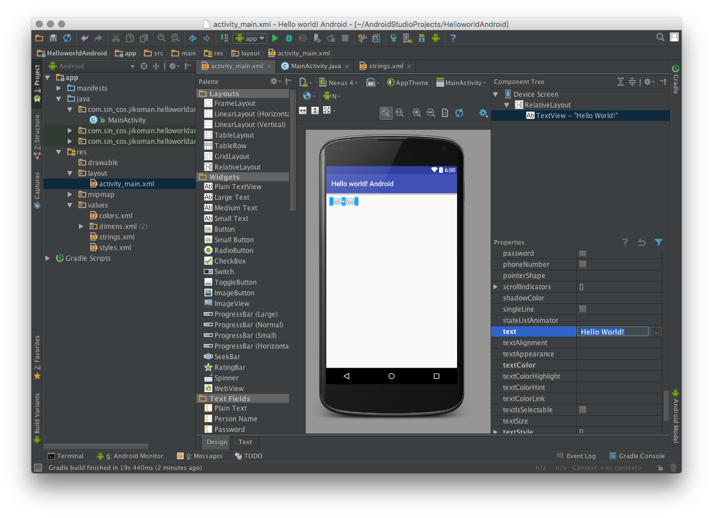Open the Event Log
The height and width of the screenshot is (518, 713).
click(576, 456)
